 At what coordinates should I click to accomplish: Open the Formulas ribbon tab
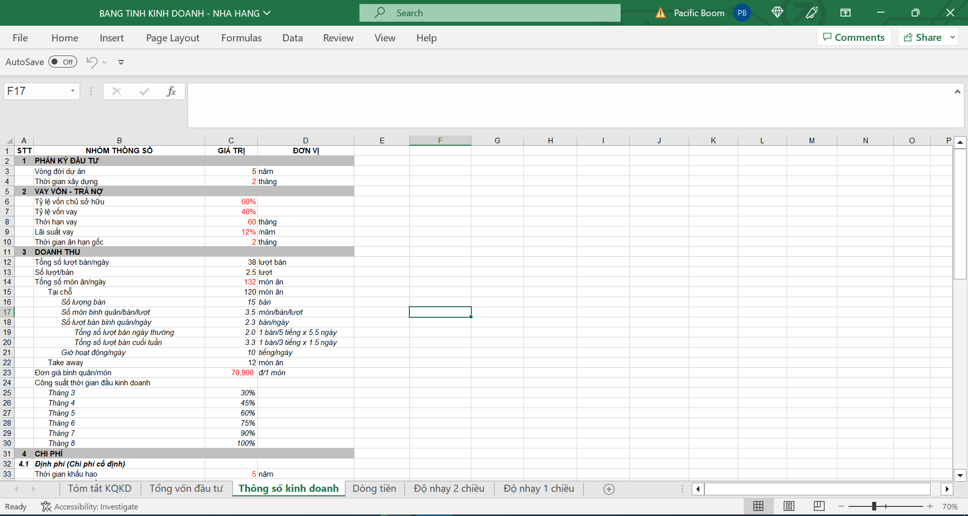point(241,38)
